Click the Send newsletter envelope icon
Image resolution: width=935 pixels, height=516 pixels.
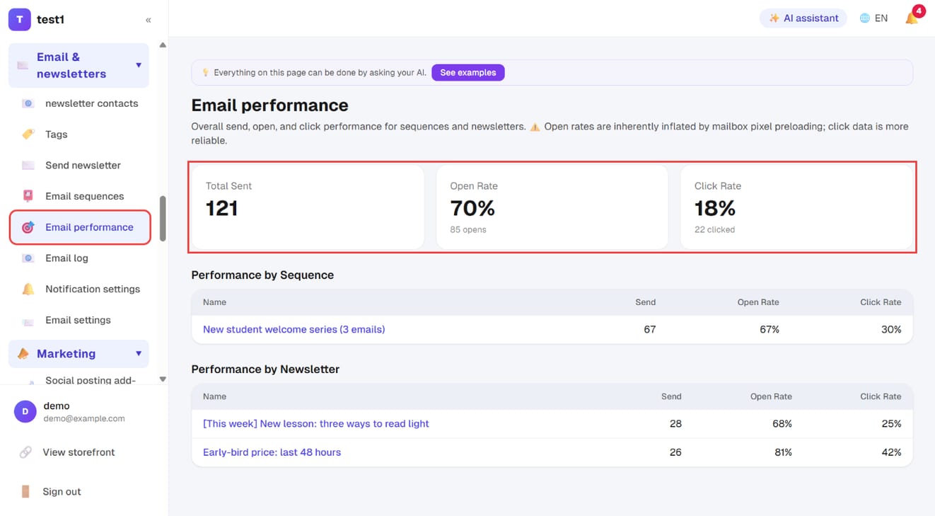(x=28, y=166)
